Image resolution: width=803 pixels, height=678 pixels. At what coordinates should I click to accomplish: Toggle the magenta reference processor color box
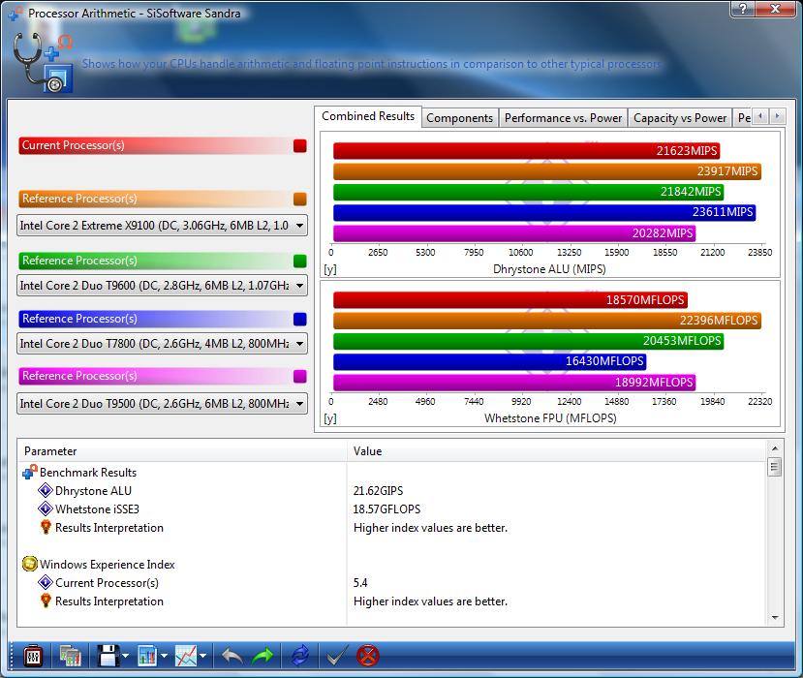pyautogui.click(x=300, y=376)
